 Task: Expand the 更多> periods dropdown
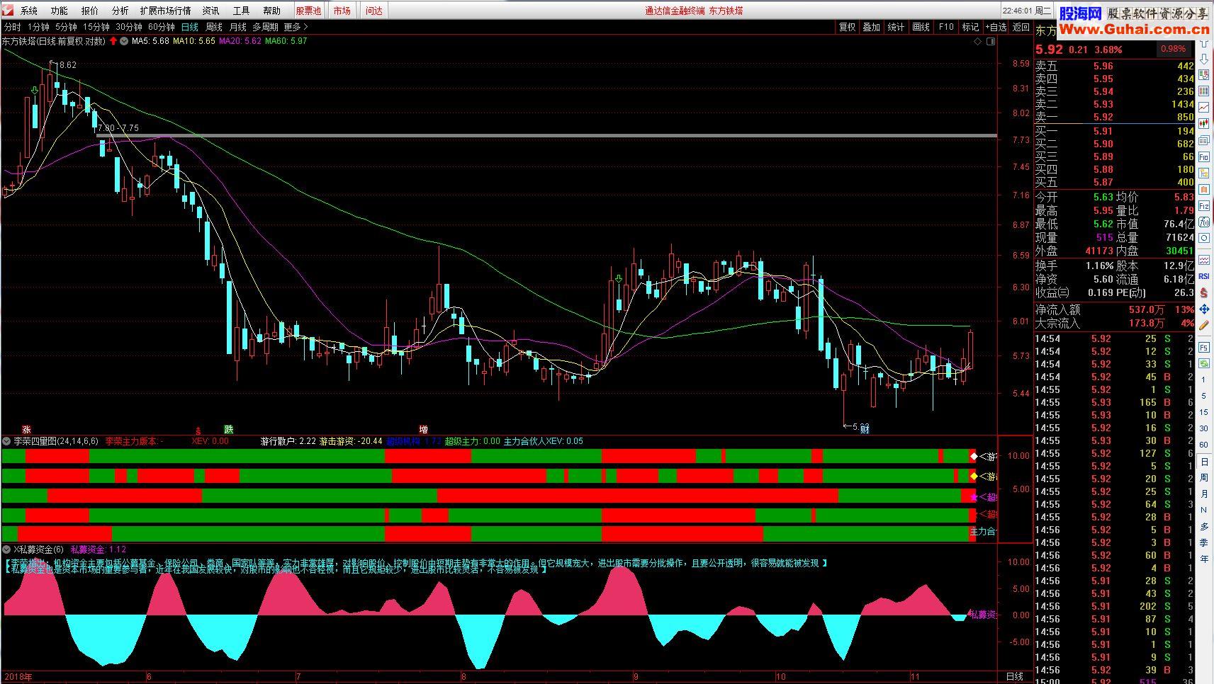296,27
